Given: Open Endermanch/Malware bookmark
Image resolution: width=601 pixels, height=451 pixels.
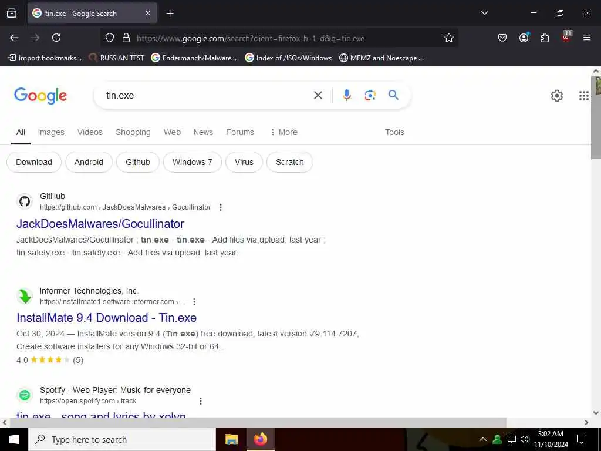Looking at the screenshot, I should (194, 58).
